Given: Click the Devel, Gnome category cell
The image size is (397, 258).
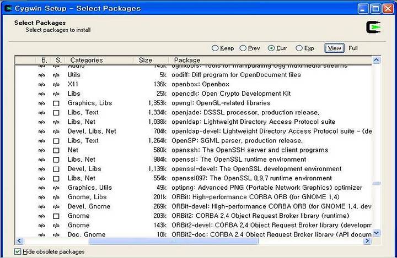Looking at the screenshot, I should pyautogui.click(x=89, y=206).
